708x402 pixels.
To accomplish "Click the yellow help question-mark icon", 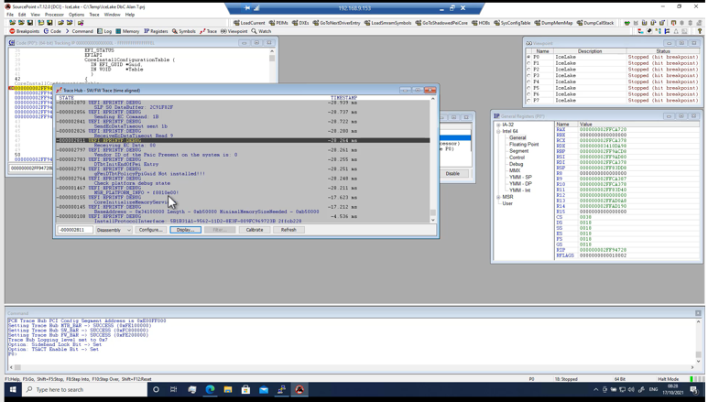I will pos(700,31).
